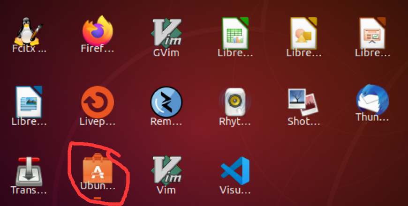
Task: Open the Livepatch app
Action: 98,102
